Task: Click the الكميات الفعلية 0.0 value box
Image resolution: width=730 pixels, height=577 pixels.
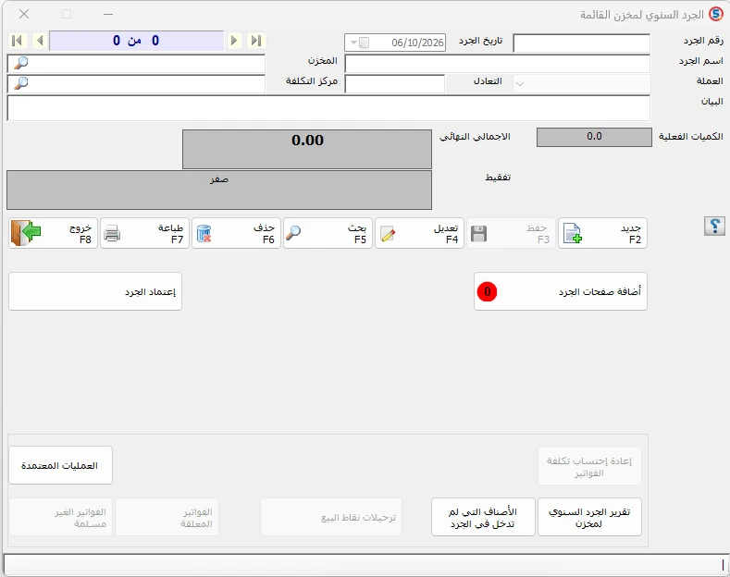Action: (x=594, y=137)
